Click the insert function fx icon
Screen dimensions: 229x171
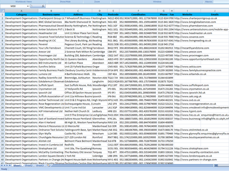coord(43,6)
